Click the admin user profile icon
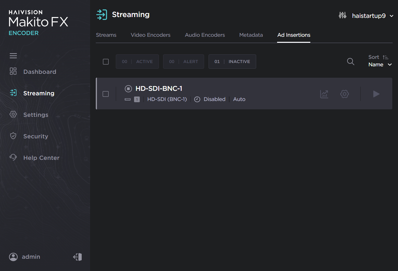 click(13, 257)
